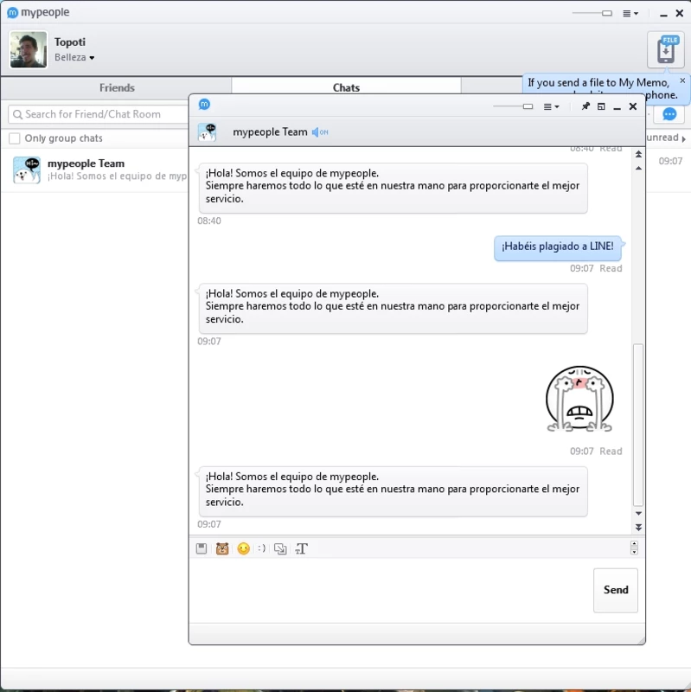Click the scroll down arrow in chat
Screen dimensions: 691x692
[x=638, y=513]
